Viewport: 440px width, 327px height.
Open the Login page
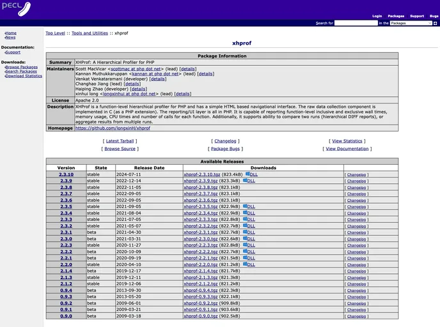[x=377, y=16]
